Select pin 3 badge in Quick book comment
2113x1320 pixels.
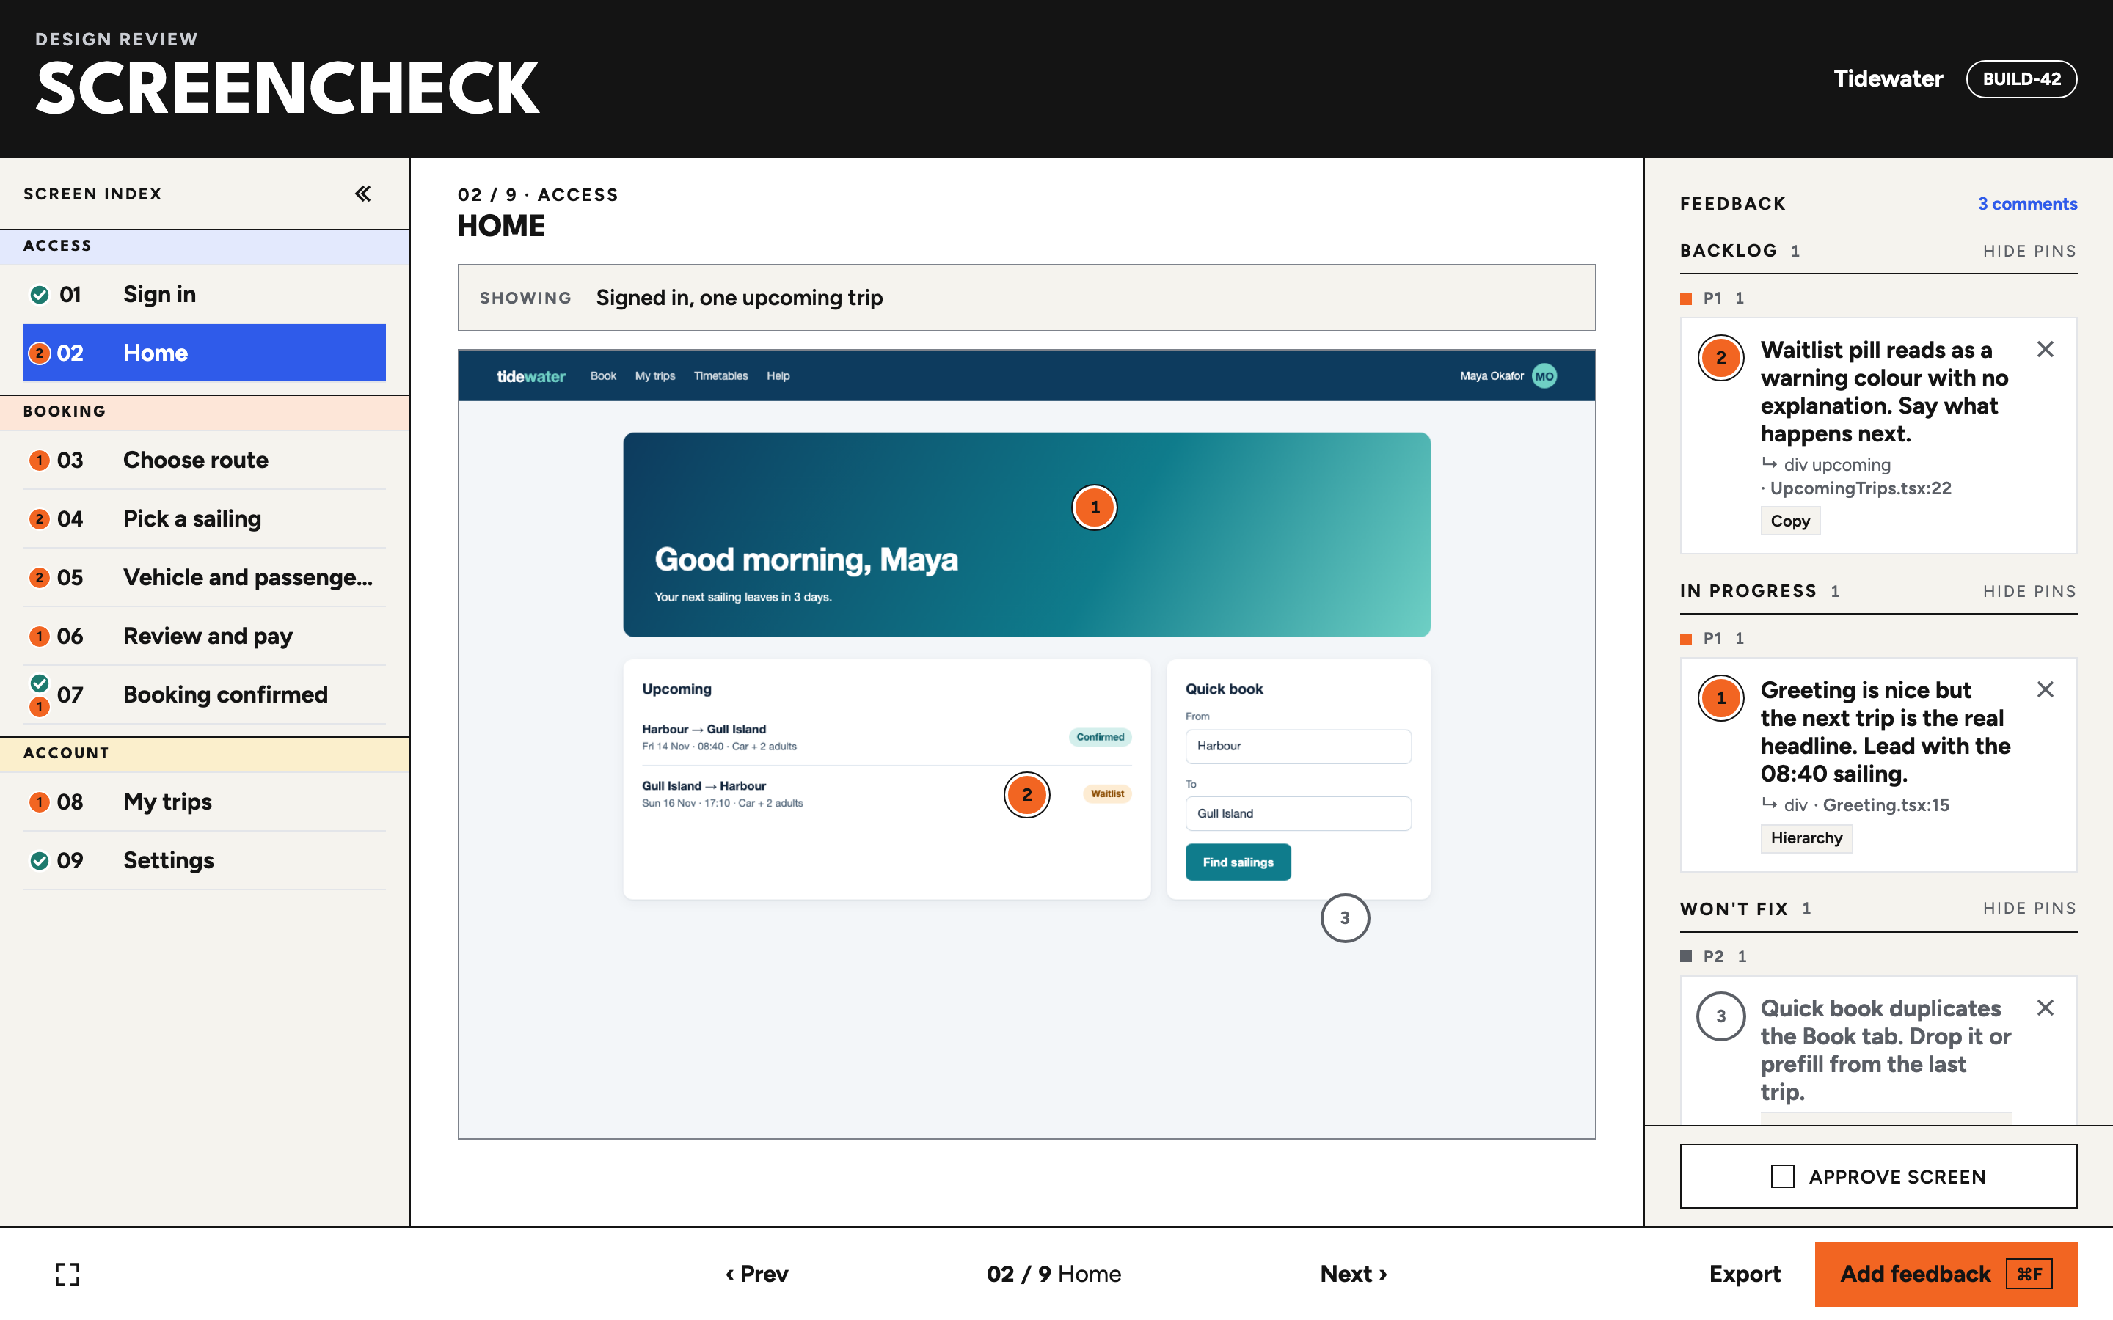click(x=1721, y=1016)
